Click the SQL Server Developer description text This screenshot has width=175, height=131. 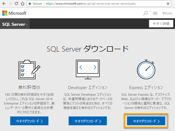click(87, 101)
